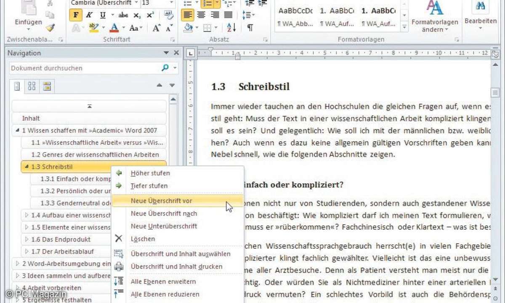505x303 pixels.
Task: Apply the WA_Abb... style
Action: (295, 18)
